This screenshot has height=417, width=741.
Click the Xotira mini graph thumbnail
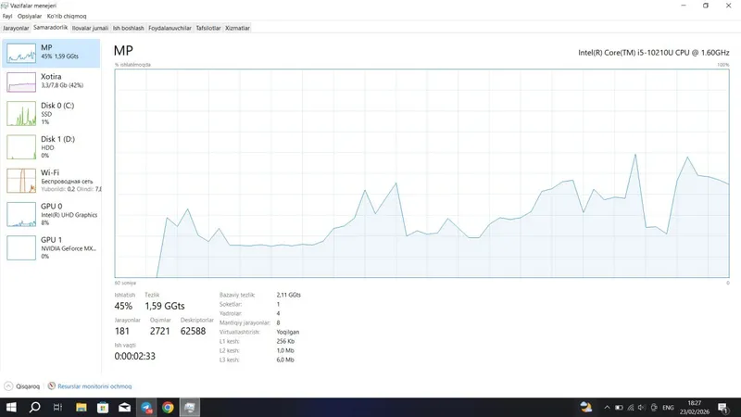coord(21,82)
